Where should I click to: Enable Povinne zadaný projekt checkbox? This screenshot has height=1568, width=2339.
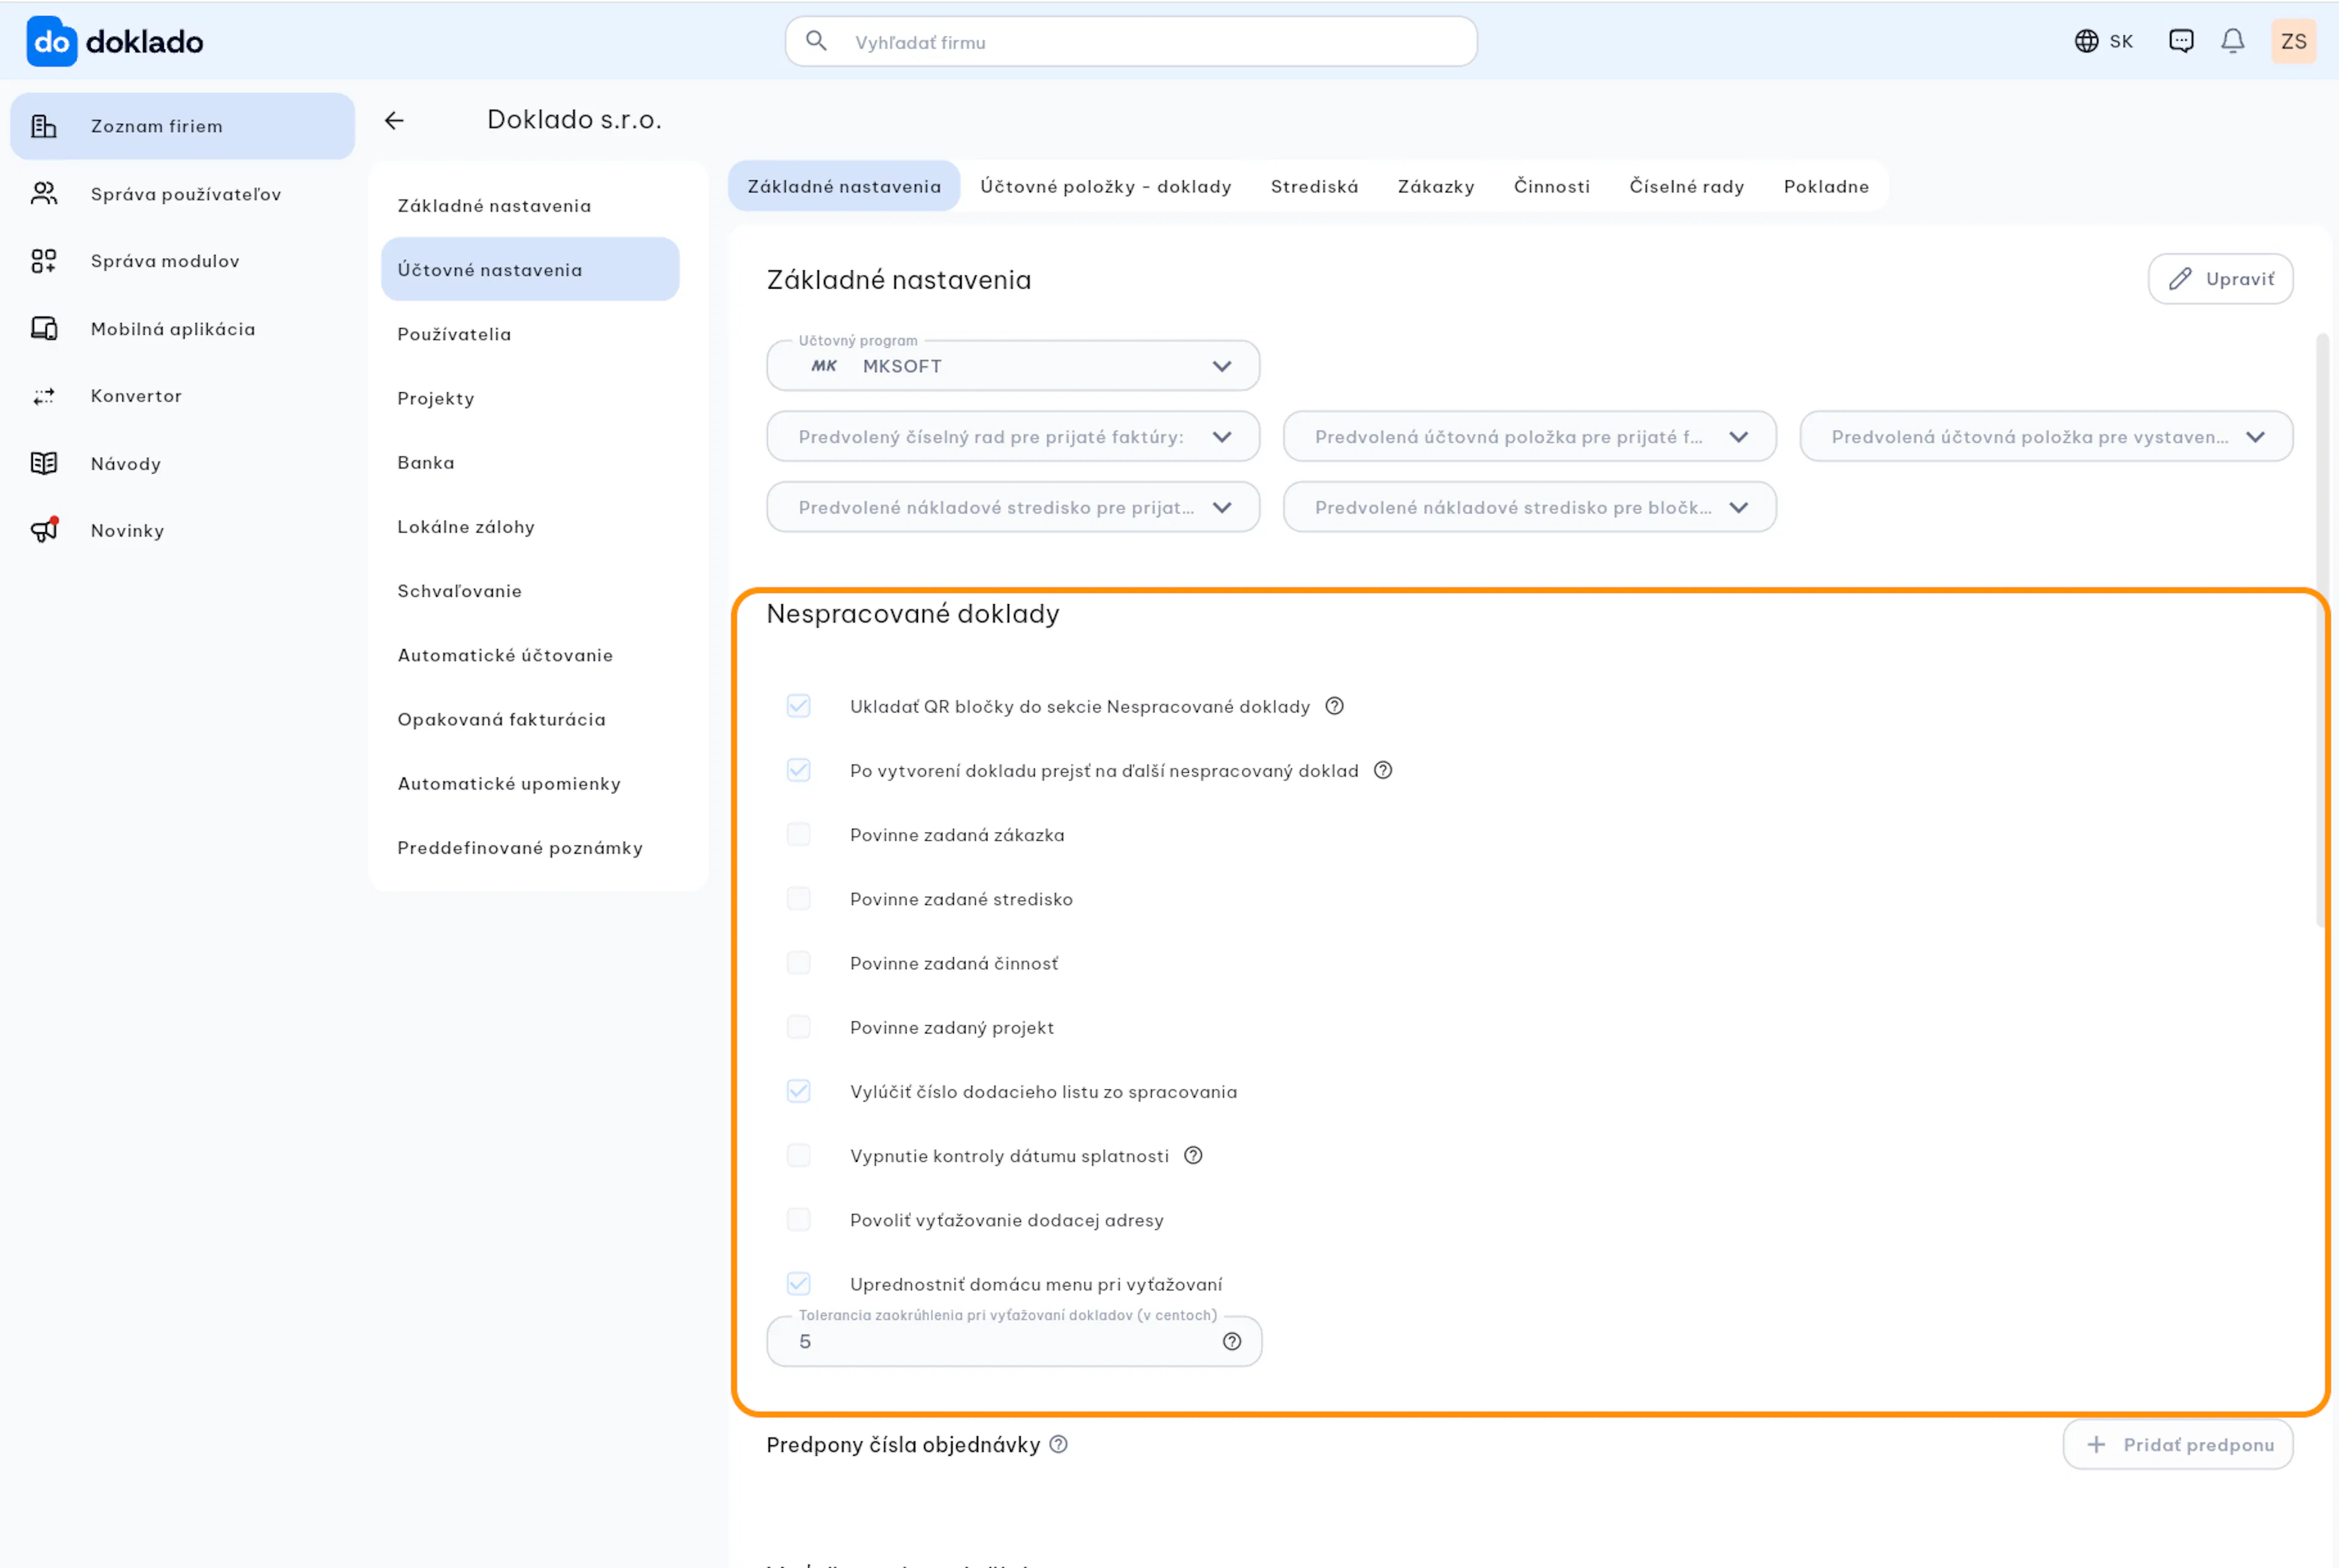(798, 1027)
